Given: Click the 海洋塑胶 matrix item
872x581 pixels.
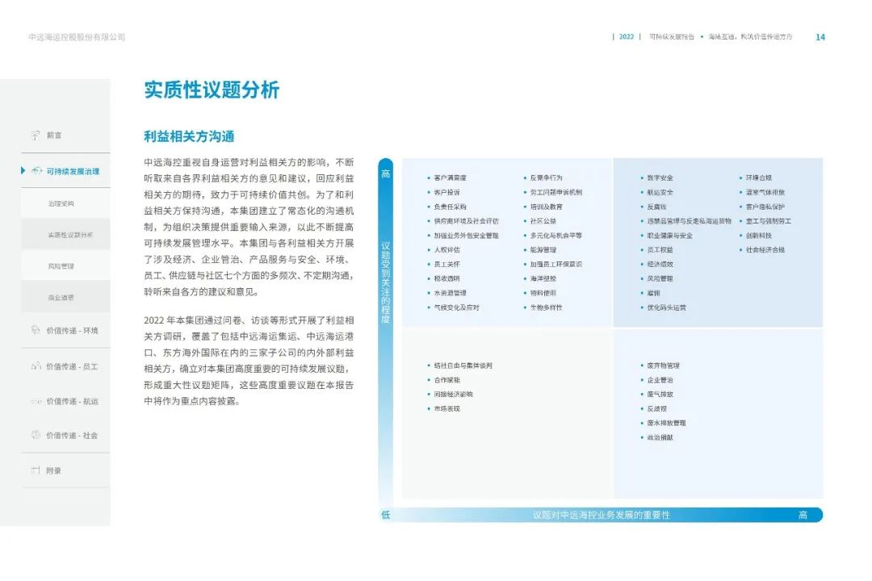Looking at the screenshot, I should point(543,278).
